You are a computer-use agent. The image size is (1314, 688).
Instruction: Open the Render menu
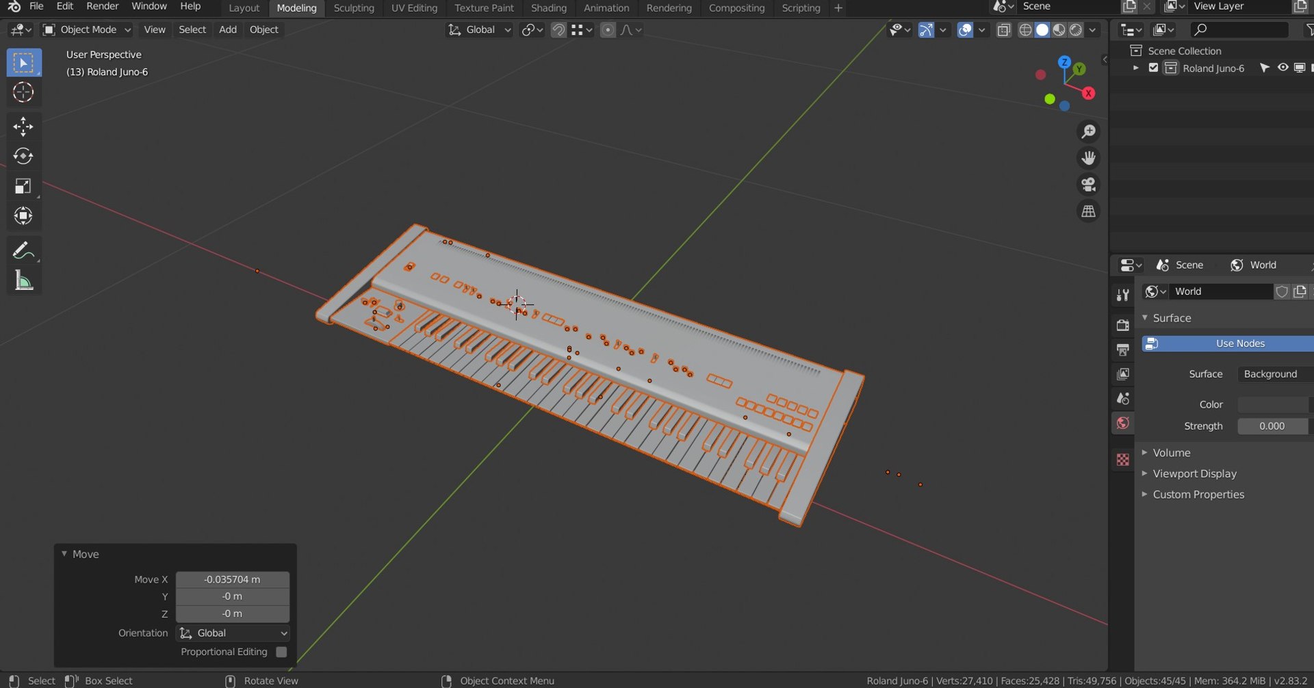[103, 6]
